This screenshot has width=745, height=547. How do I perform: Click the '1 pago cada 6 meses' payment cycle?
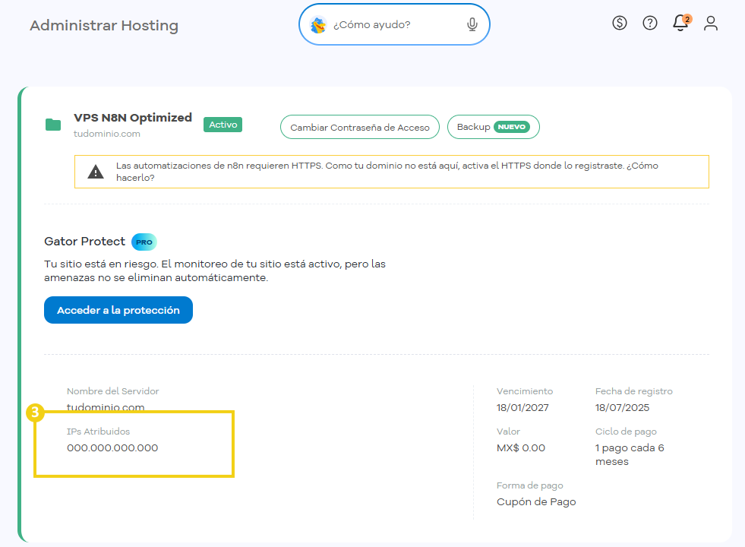tap(630, 455)
